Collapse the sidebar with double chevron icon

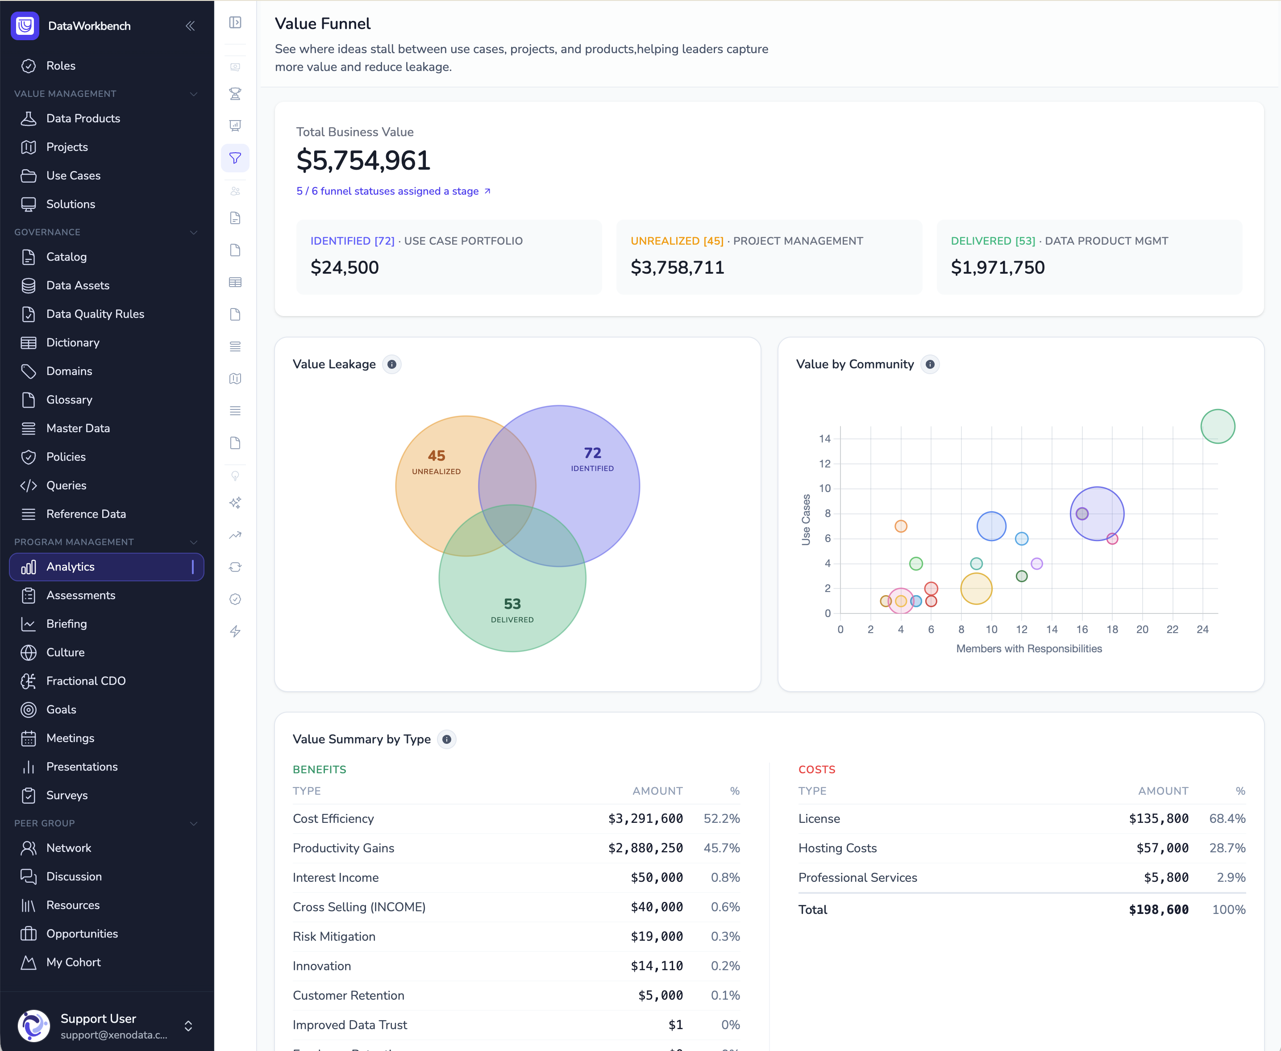tap(190, 25)
